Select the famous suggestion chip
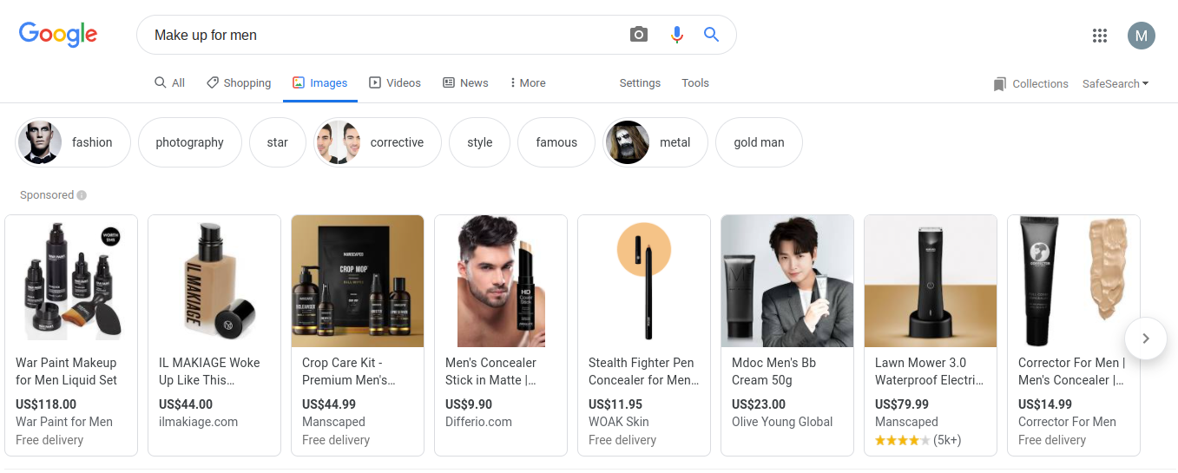Viewport: 1178px width, 473px height. (x=556, y=142)
